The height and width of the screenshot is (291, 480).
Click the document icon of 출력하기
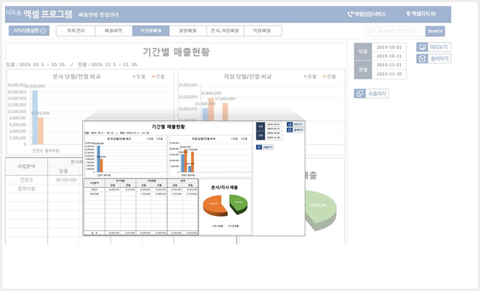[422, 59]
